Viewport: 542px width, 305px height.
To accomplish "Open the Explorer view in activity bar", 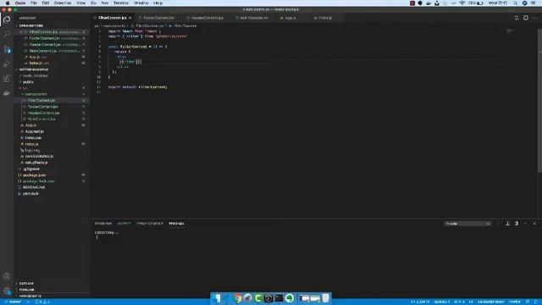I will pyautogui.click(x=7, y=19).
